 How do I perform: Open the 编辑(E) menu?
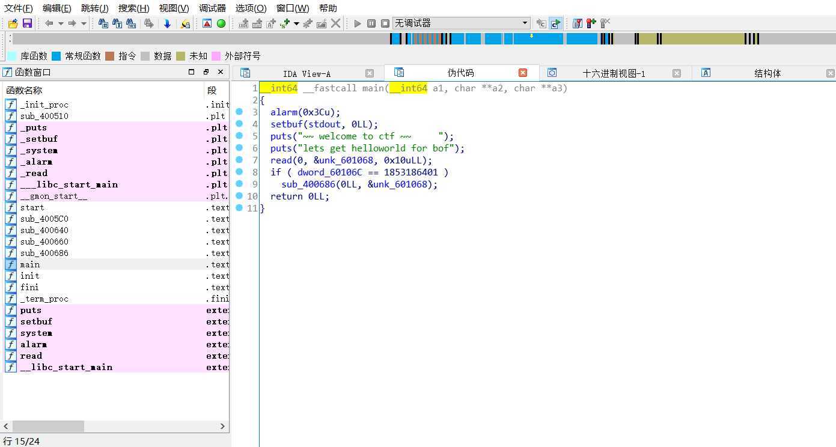pyautogui.click(x=57, y=8)
